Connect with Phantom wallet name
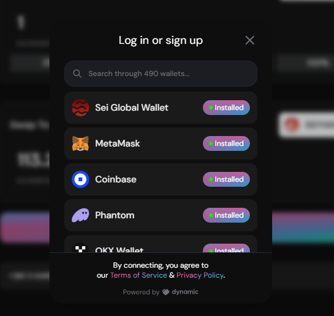This screenshot has width=334, height=316. tap(115, 215)
